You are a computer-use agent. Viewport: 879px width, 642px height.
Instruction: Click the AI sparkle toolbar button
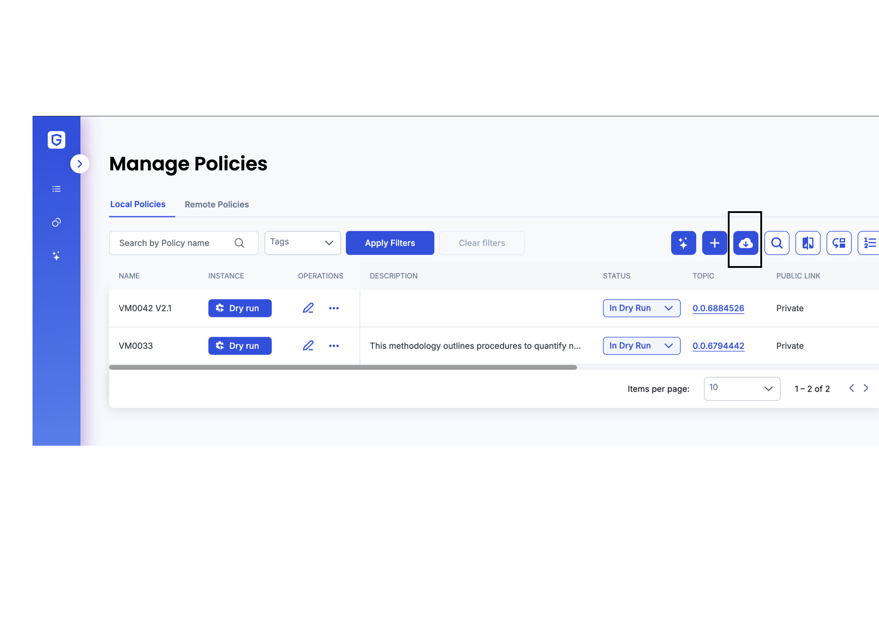tap(683, 243)
